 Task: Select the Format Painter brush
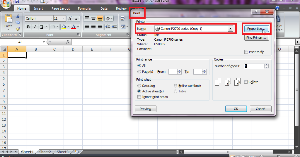pos(18,29)
